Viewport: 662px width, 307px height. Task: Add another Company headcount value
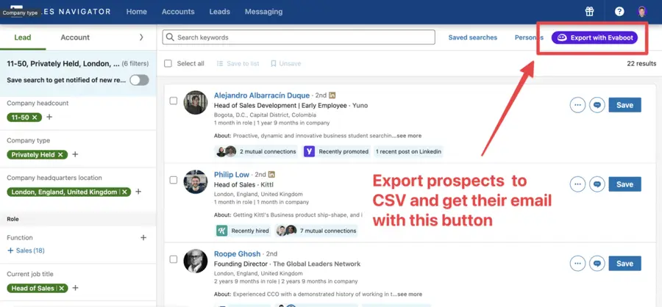click(x=49, y=117)
